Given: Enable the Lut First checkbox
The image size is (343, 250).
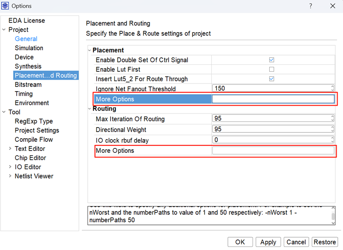Looking at the screenshot, I should [x=271, y=70].
